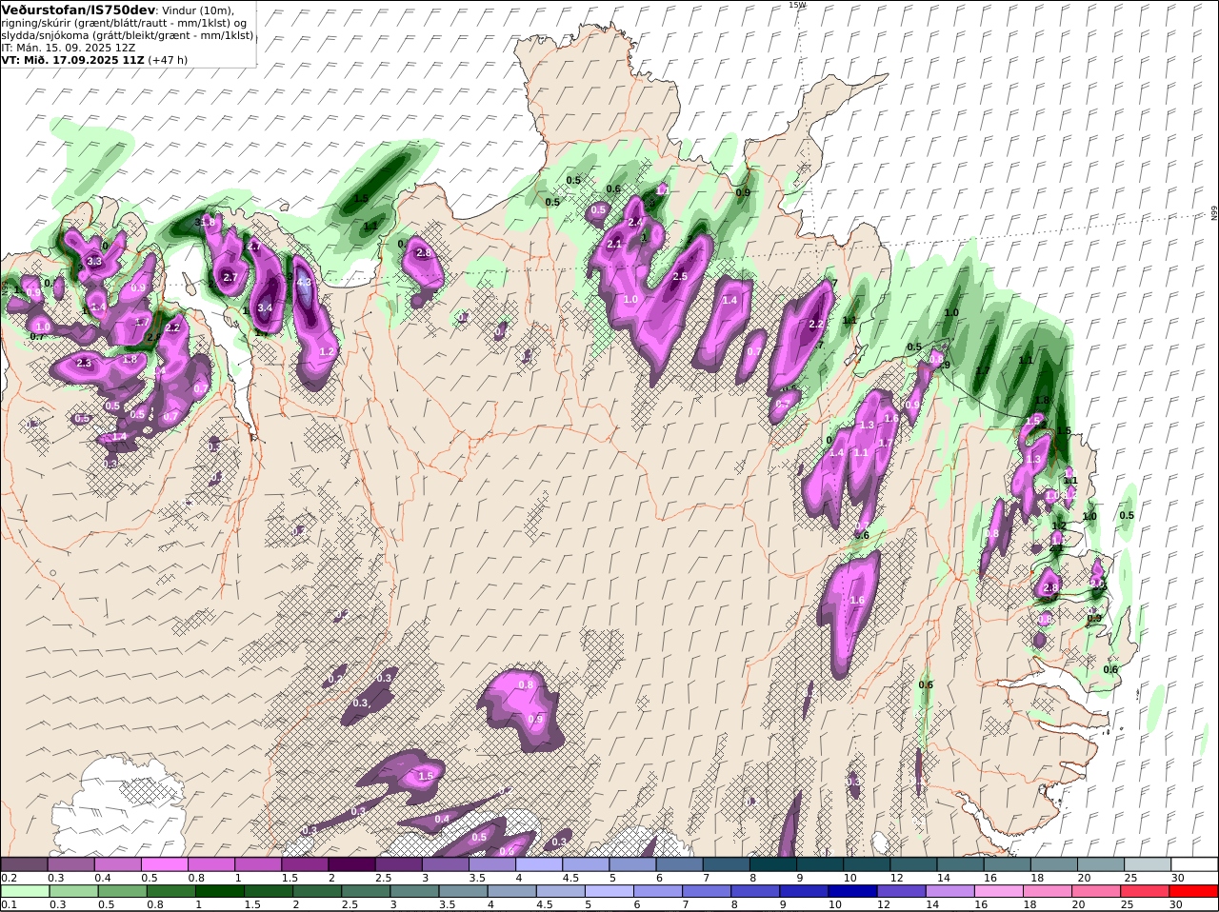Click the '14' label in the snow legend row
1219x912 pixels.
(x=943, y=878)
